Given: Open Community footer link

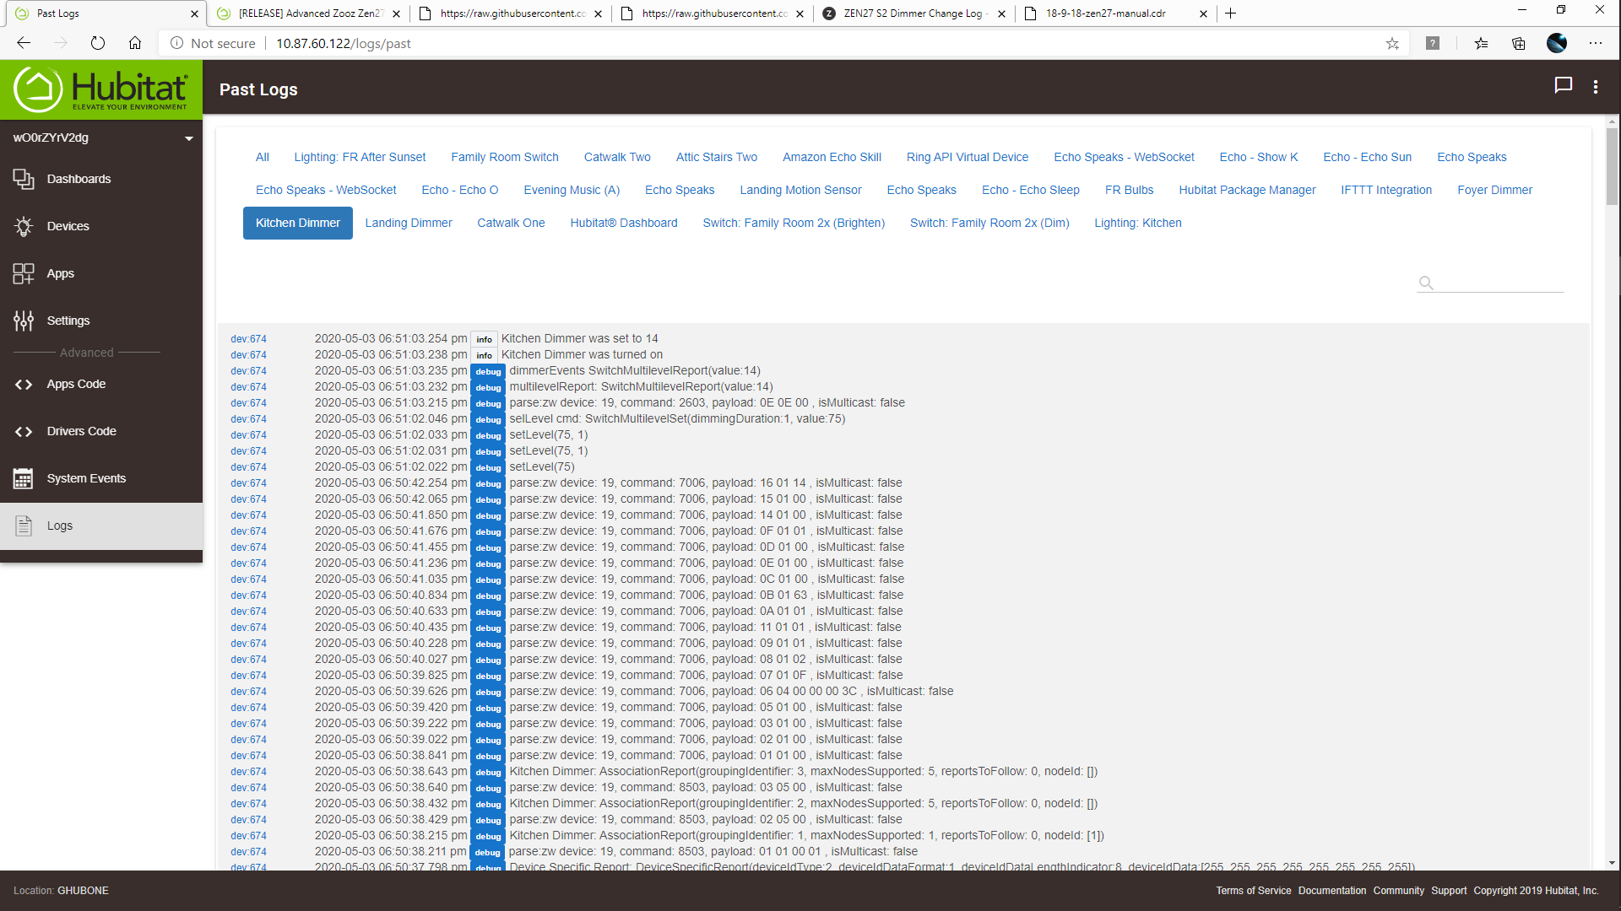Looking at the screenshot, I should 1398,891.
